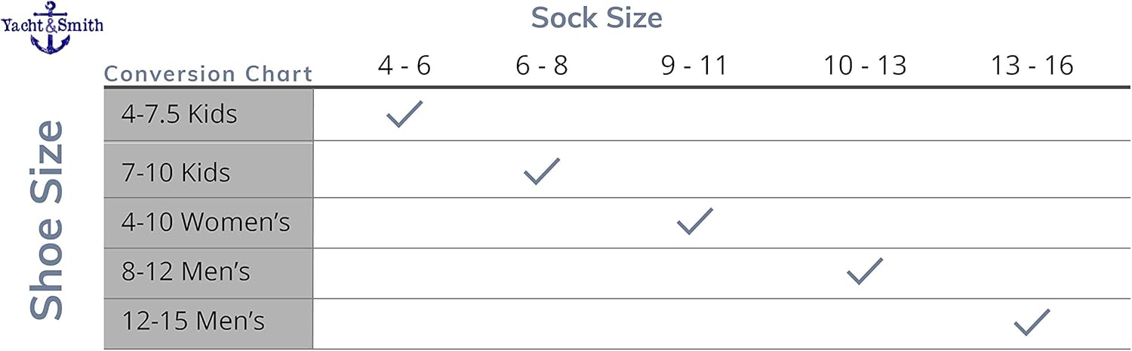Click the 7-10 Kids shoe size label

pyautogui.click(x=176, y=172)
